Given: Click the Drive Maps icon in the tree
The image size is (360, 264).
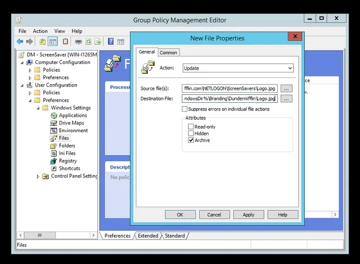Looking at the screenshot, I should 53,123.
